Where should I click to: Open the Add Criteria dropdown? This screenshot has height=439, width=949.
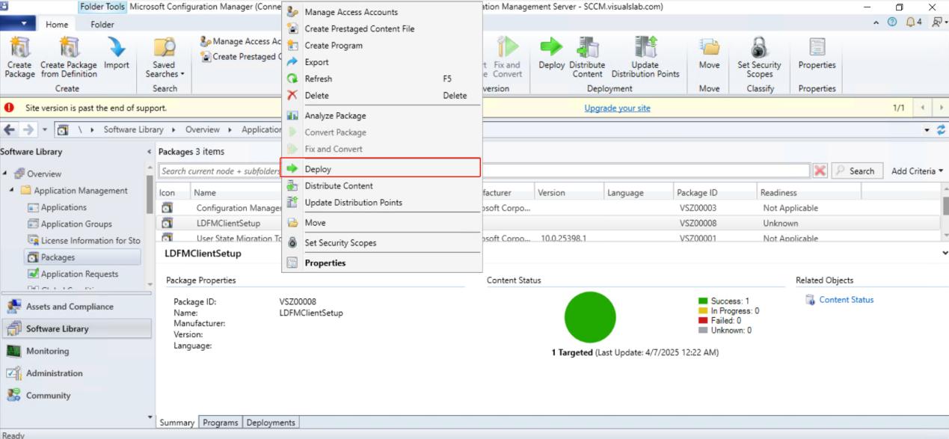click(917, 171)
